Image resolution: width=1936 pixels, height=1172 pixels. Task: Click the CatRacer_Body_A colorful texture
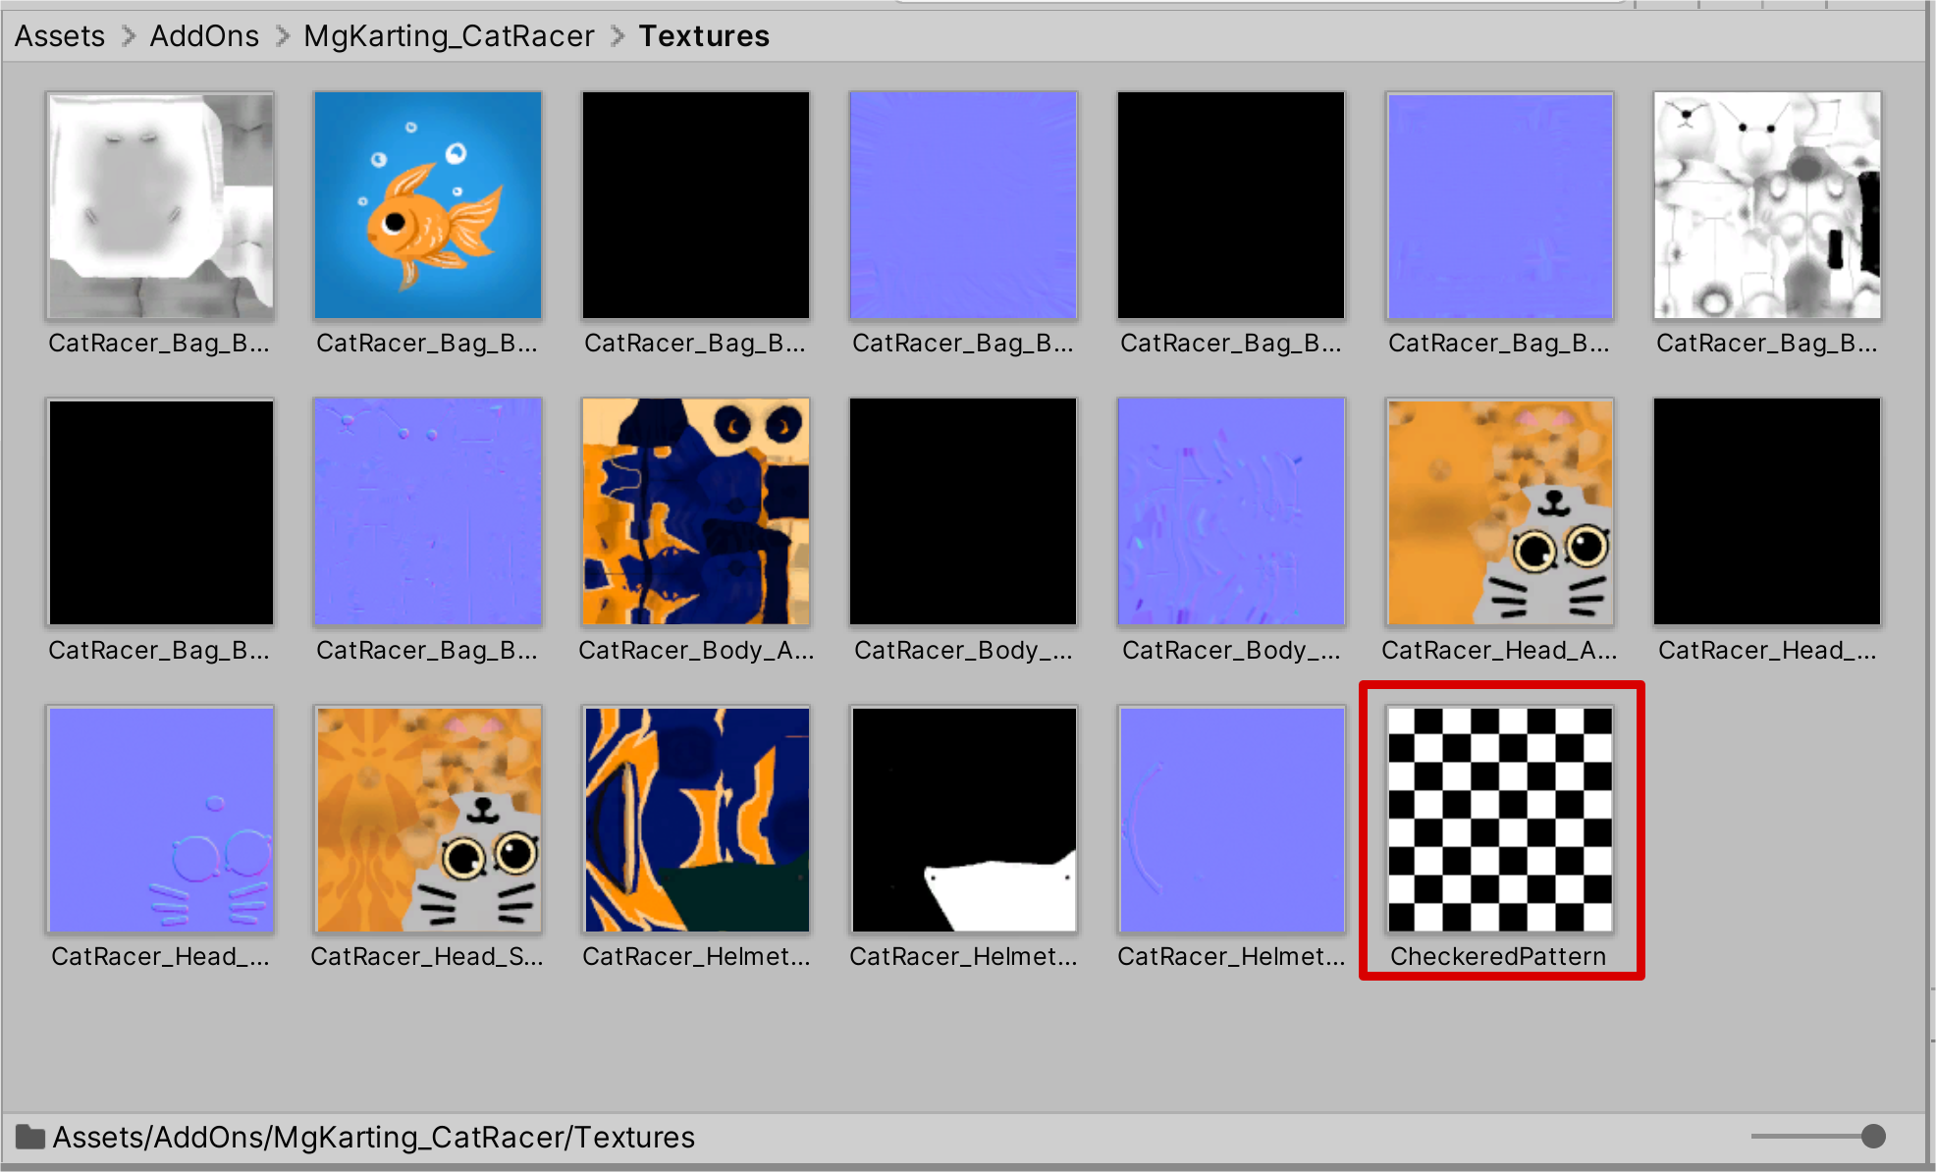tap(695, 511)
